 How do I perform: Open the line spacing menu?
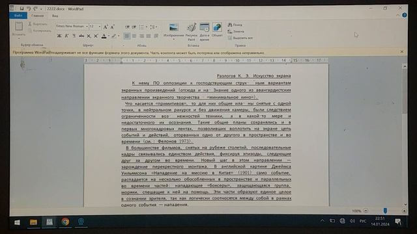pos(154,27)
